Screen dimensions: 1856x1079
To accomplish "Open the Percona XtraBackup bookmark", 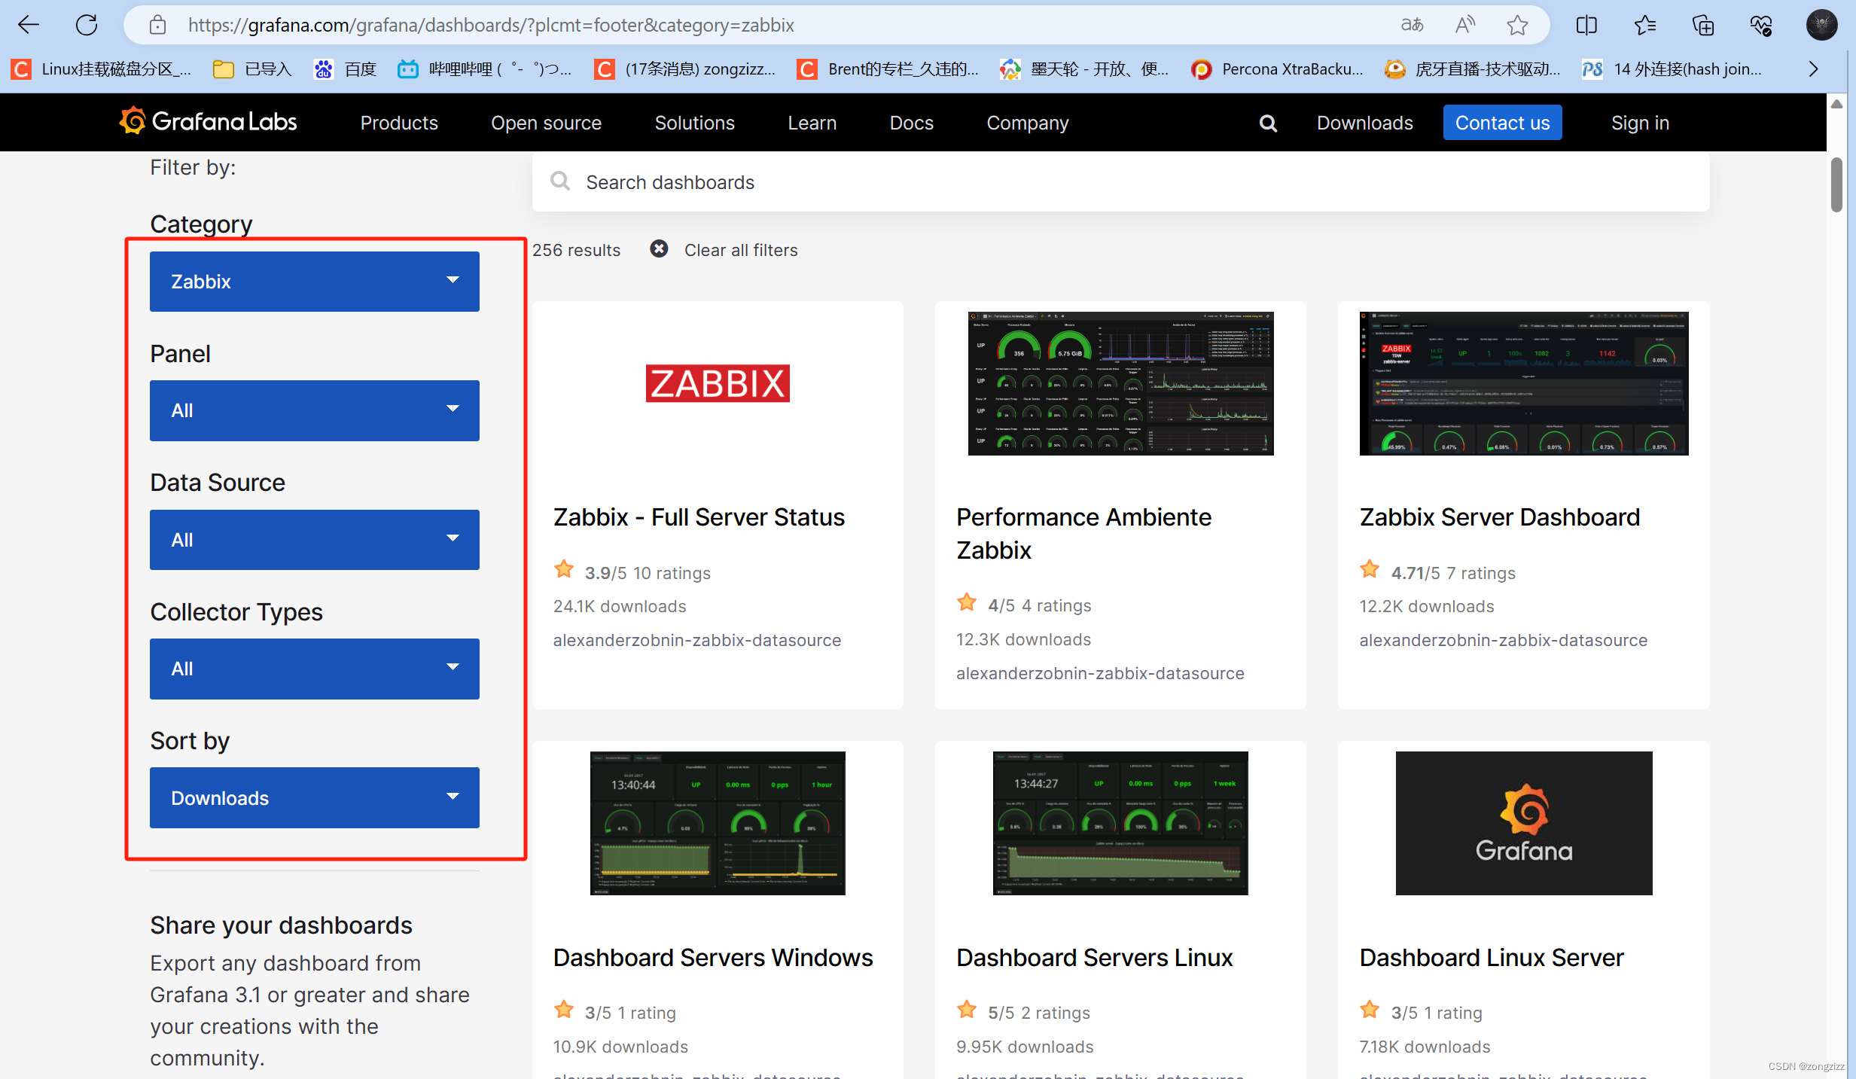I will click(x=1278, y=69).
